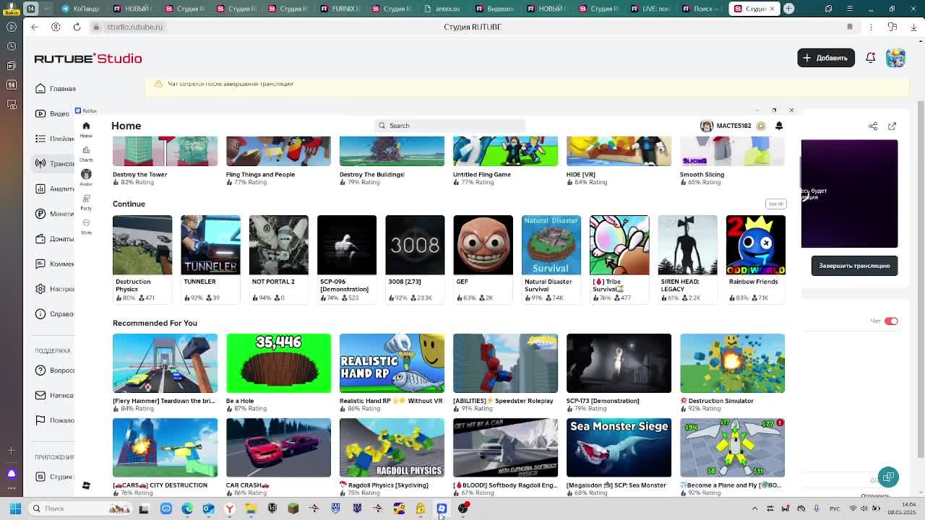This screenshot has width=925, height=520.
Task: Click the Roblox Search field
Action: 449,126
